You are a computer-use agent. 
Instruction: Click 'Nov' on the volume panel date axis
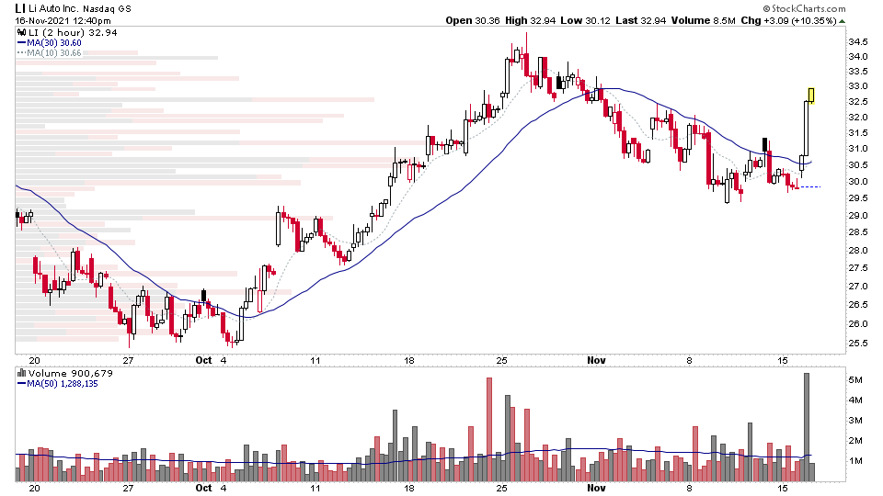[596, 488]
